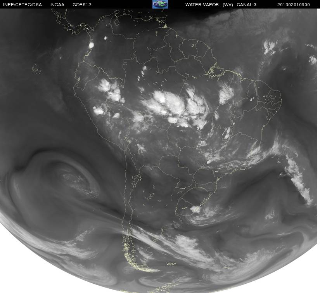Select the INPE/CPTEC/DSA header text
The width and height of the screenshot is (320, 293).
[x=22, y=5]
